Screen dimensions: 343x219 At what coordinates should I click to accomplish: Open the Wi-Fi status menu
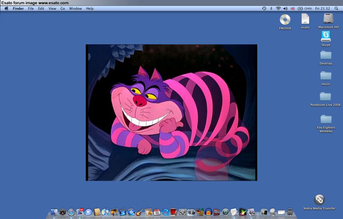(278, 9)
